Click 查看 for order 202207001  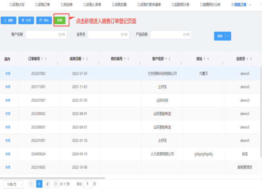coord(8,100)
